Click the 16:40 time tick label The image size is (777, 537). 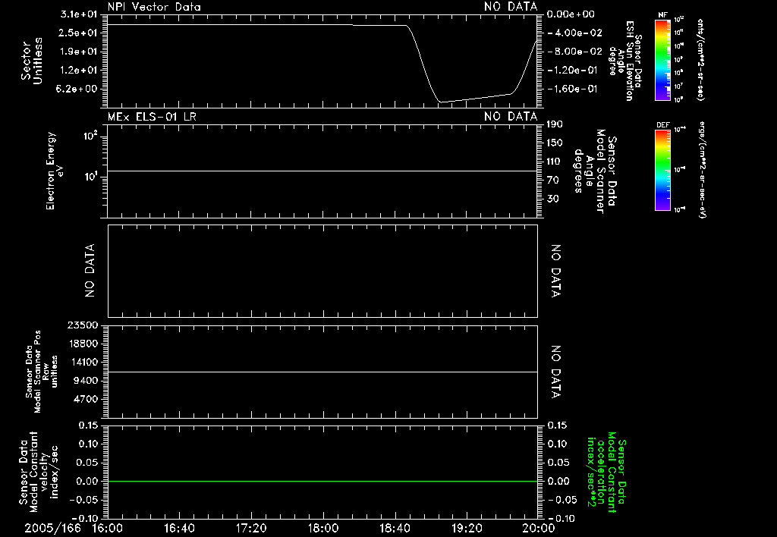[x=179, y=528]
